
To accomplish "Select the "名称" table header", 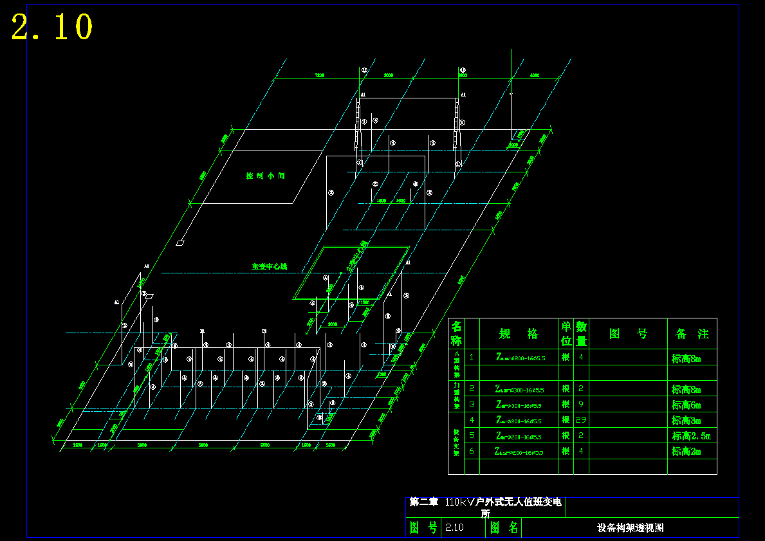I will [x=456, y=333].
